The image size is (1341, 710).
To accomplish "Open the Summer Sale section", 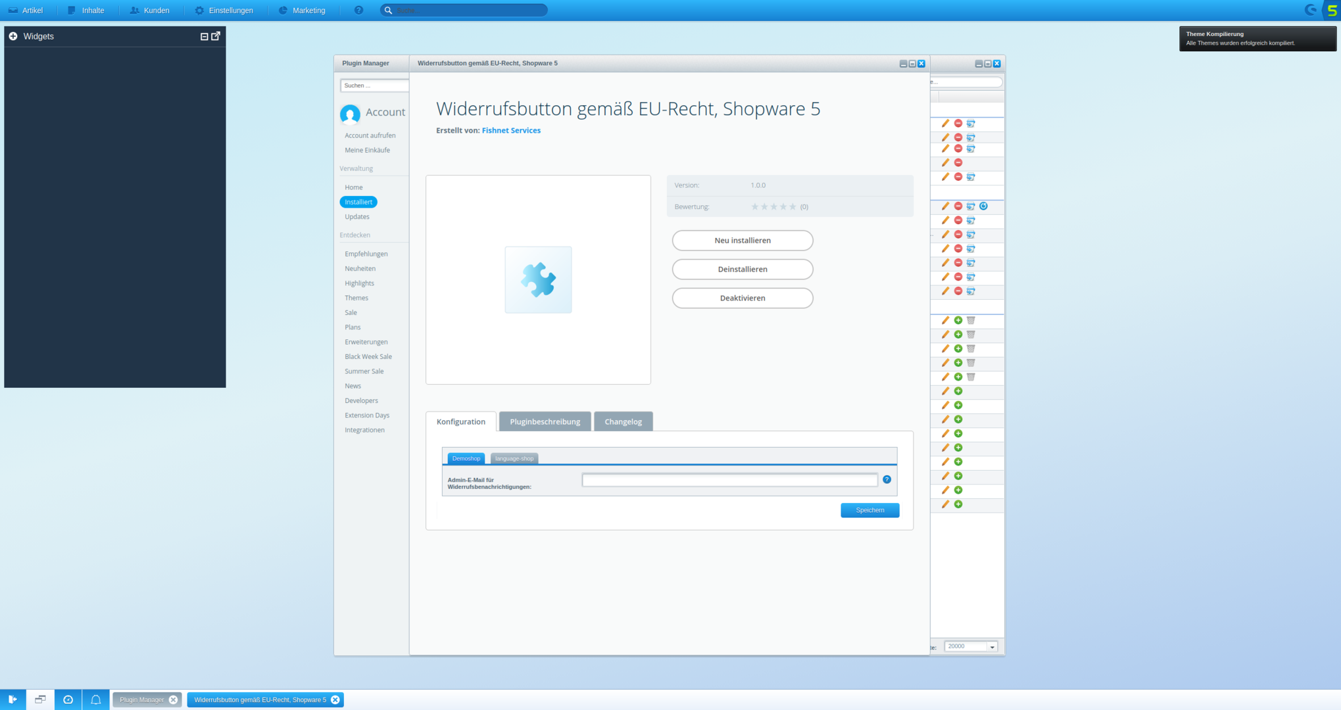I will [364, 371].
